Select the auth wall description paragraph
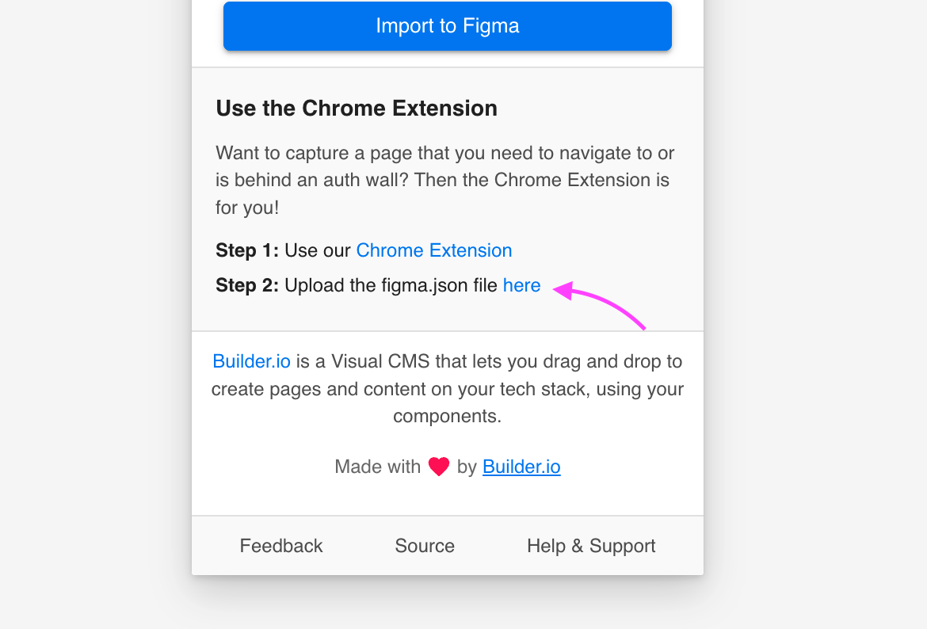927x629 pixels. point(445,180)
